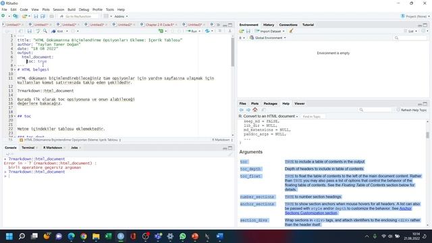Click the Find in Topic field
Viewport: 432px width, 243px height.
click(312, 117)
